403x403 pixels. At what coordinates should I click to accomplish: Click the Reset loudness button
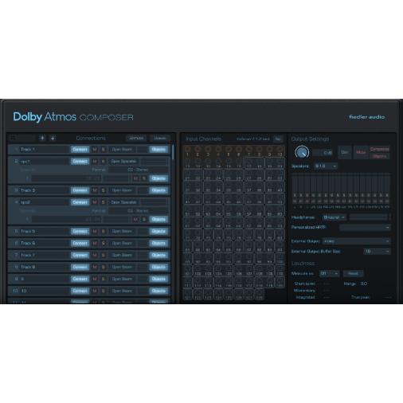click(x=353, y=273)
